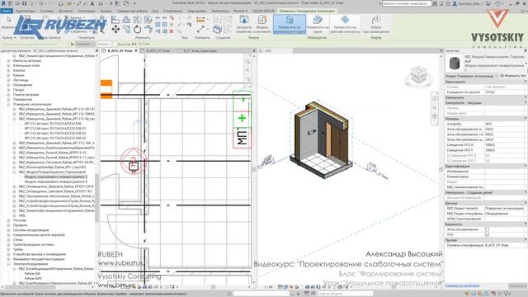Open the Revit application logo menu

click(3, 3)
